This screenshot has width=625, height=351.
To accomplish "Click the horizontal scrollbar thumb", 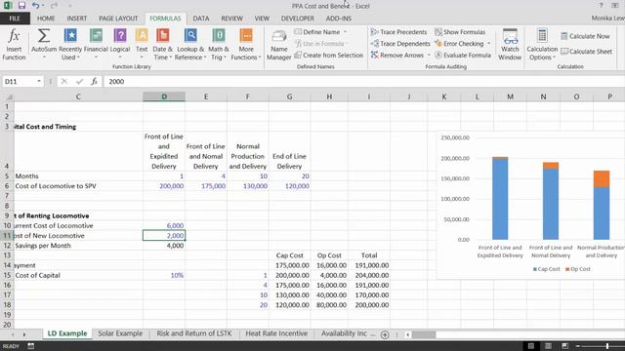I will tap(423, 334).
